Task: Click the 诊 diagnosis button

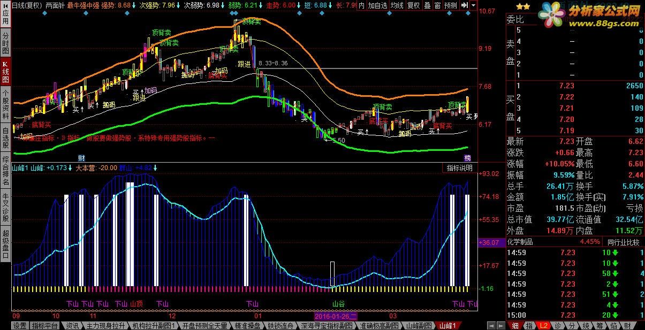Action: pos(558,325)
